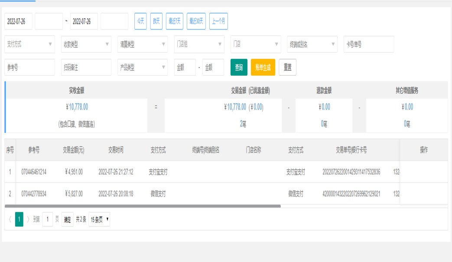Open the 终端或别名 dropdown
This screenshot has width=452, height=262.
[312, 44]
